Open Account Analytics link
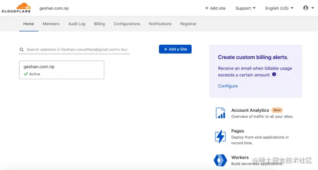318x170 pixels. 250,110
